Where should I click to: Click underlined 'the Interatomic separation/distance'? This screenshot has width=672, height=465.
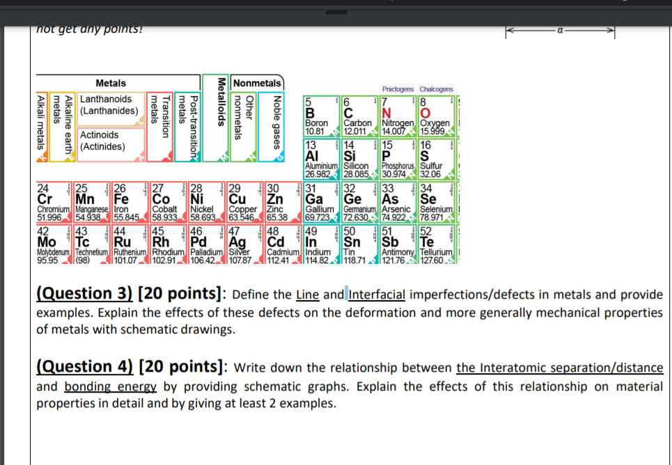pyautogui.click(x=560, y=368)
